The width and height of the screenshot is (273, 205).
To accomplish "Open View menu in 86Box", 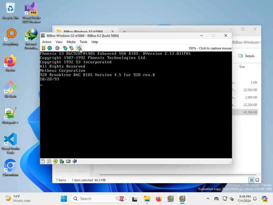I will point(59,42).
